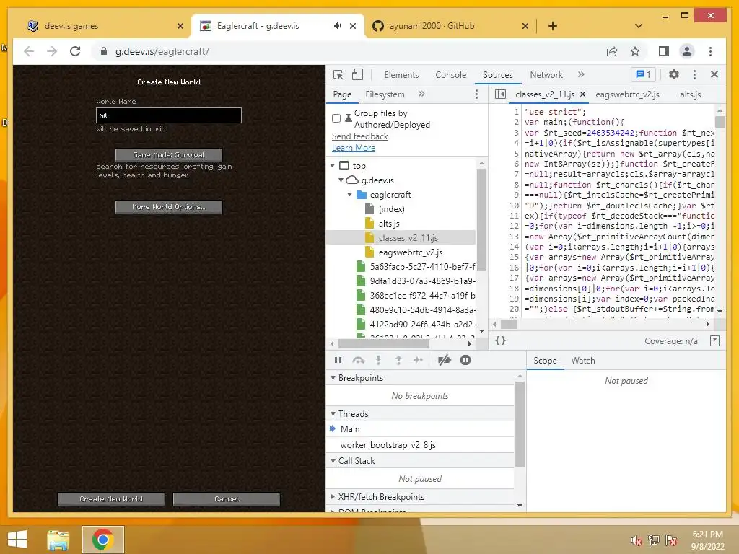Click step out of current function

click(398, 361)
